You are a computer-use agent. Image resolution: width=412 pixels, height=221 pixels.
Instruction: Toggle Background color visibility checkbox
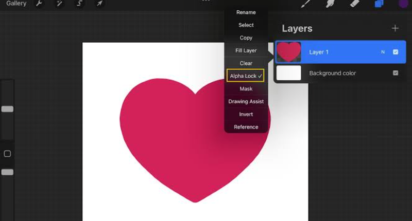click(396, 73)
